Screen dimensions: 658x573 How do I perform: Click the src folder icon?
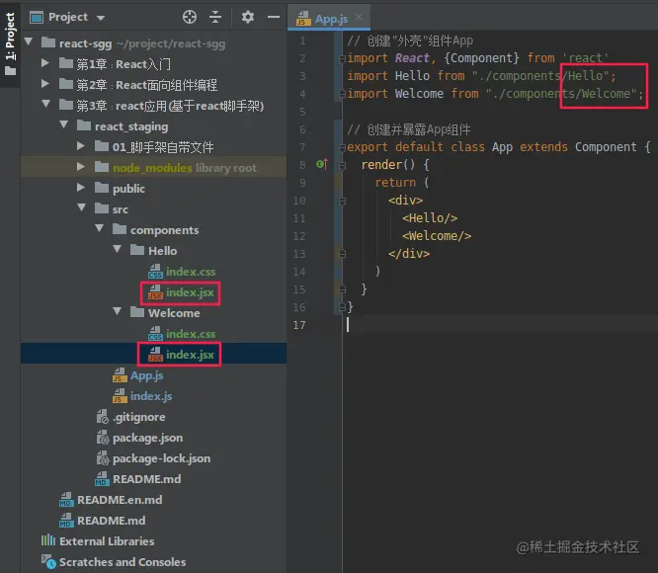(x=102, y=208)
